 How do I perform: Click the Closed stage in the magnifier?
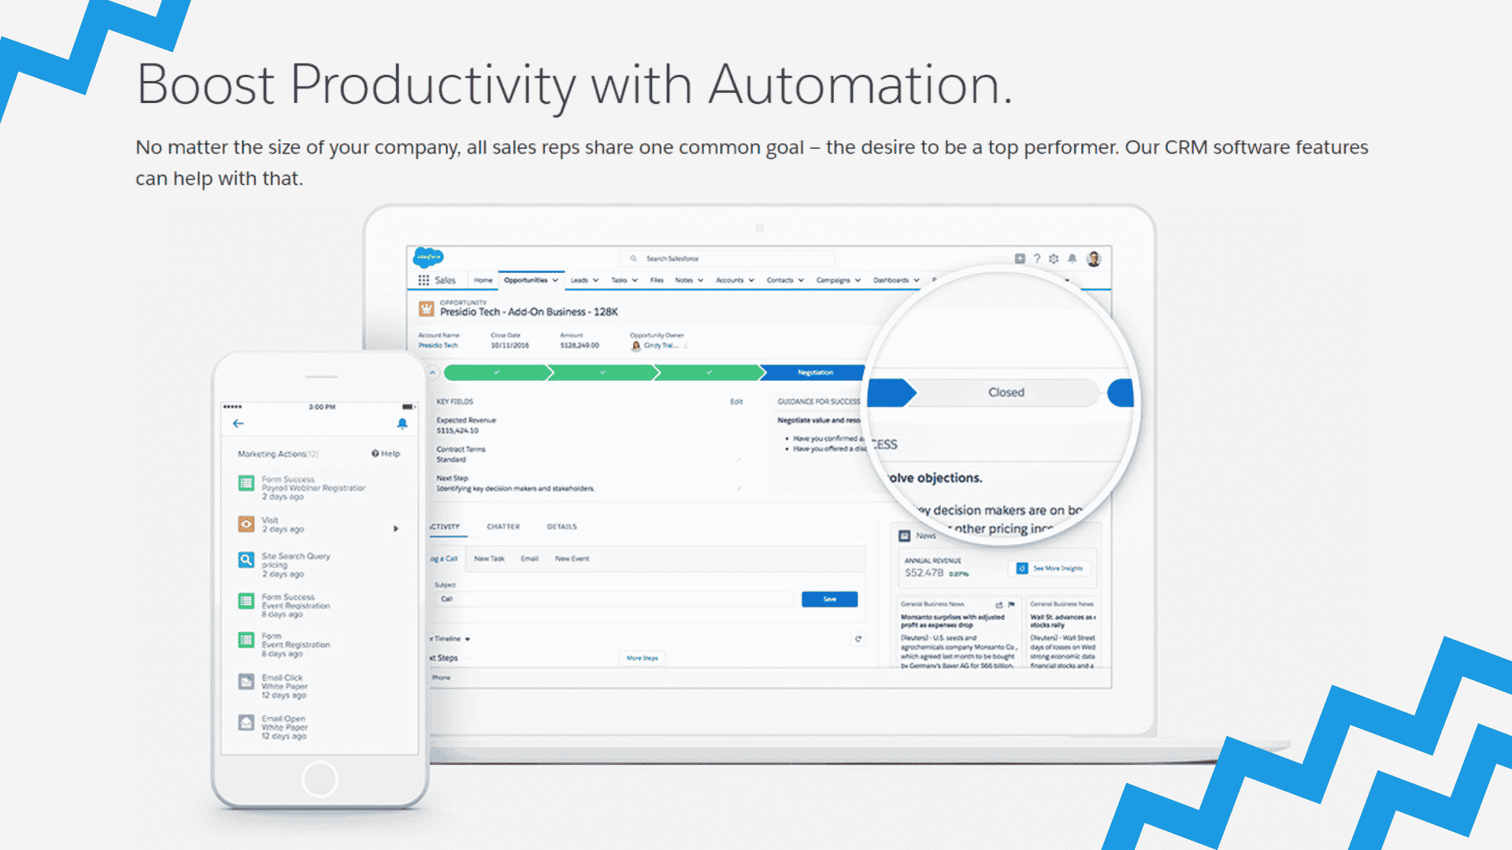(x=1006, y=393)
